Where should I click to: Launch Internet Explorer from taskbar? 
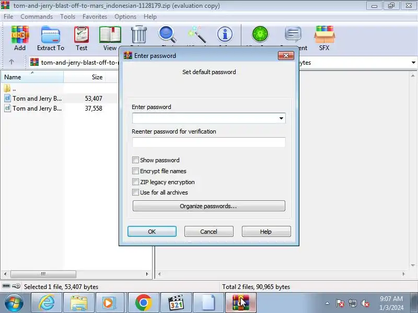(x=47, y=303)
